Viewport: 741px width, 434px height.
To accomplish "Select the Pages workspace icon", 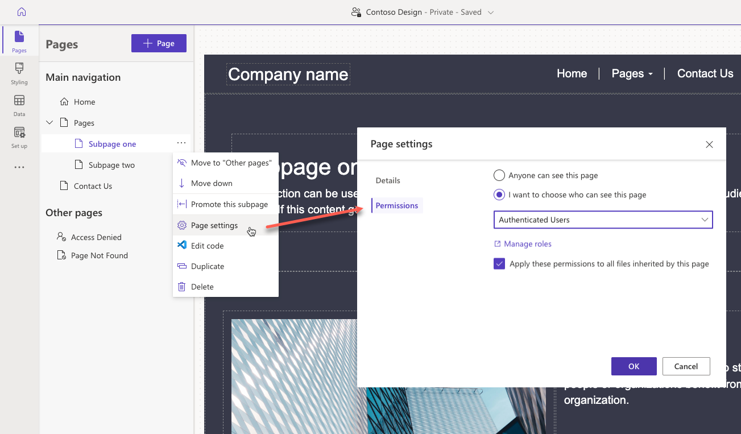I will (x=19, y=40).
